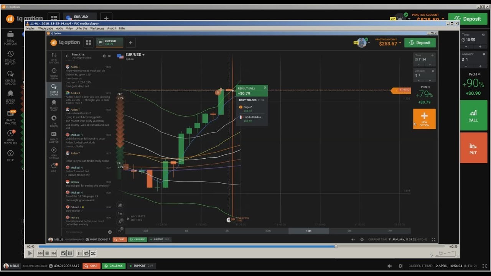Open the VLC Werkzeuge menu

[x=97, y=28]
